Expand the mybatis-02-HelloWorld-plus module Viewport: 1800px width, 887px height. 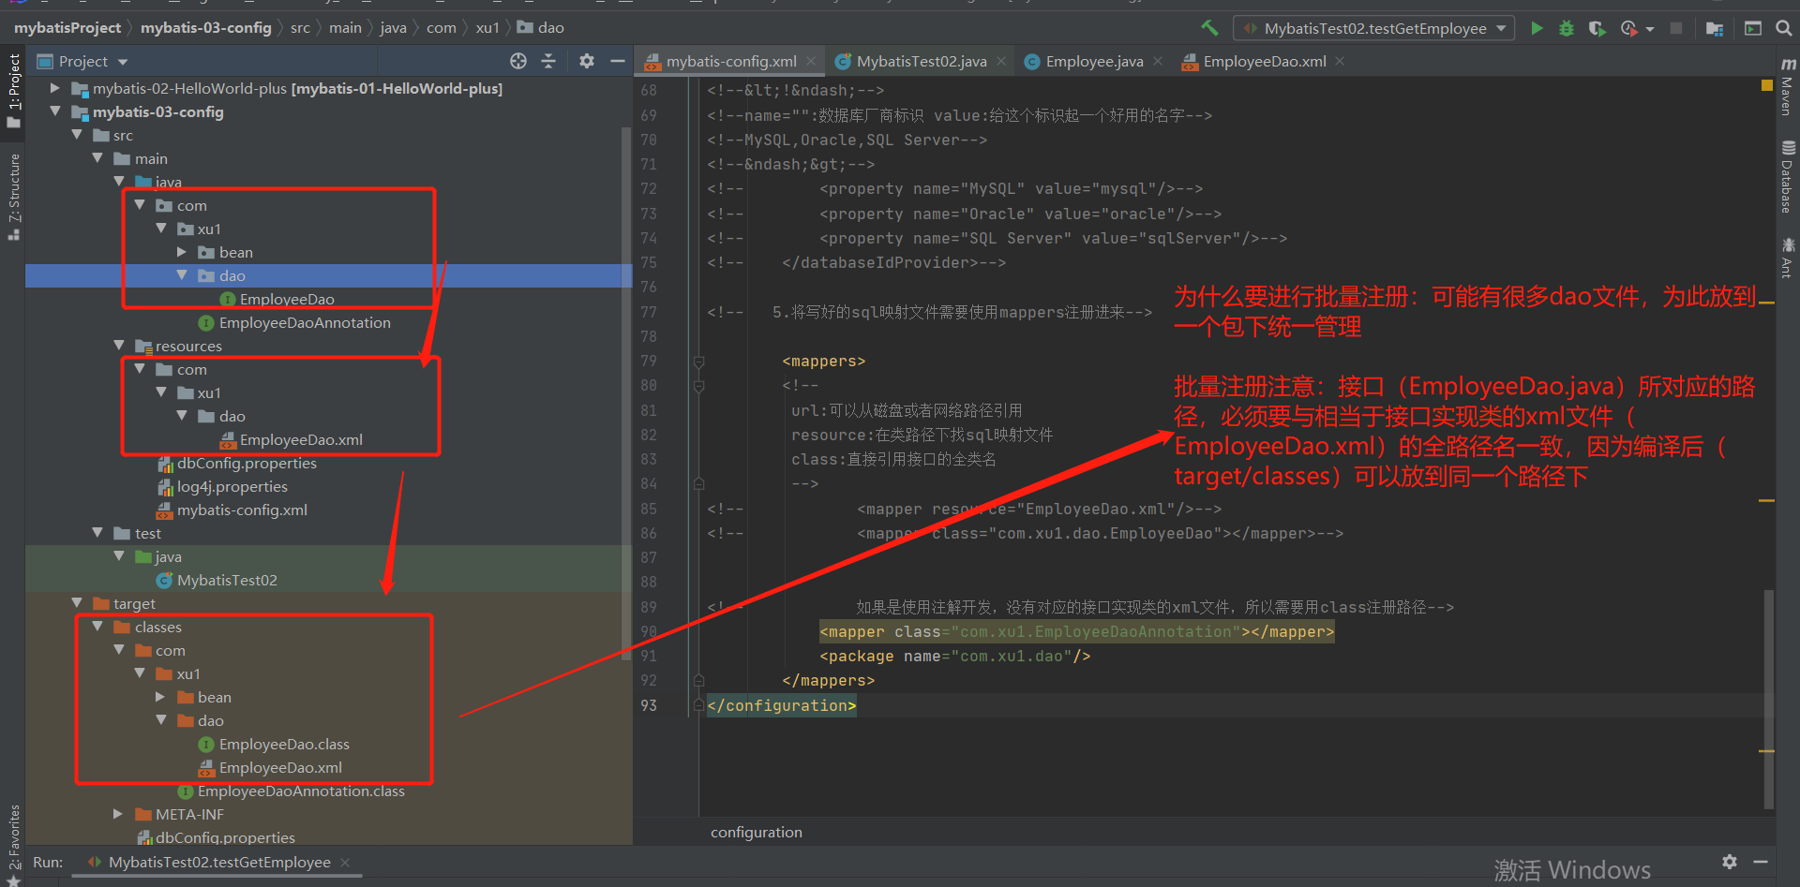[55, 88]
